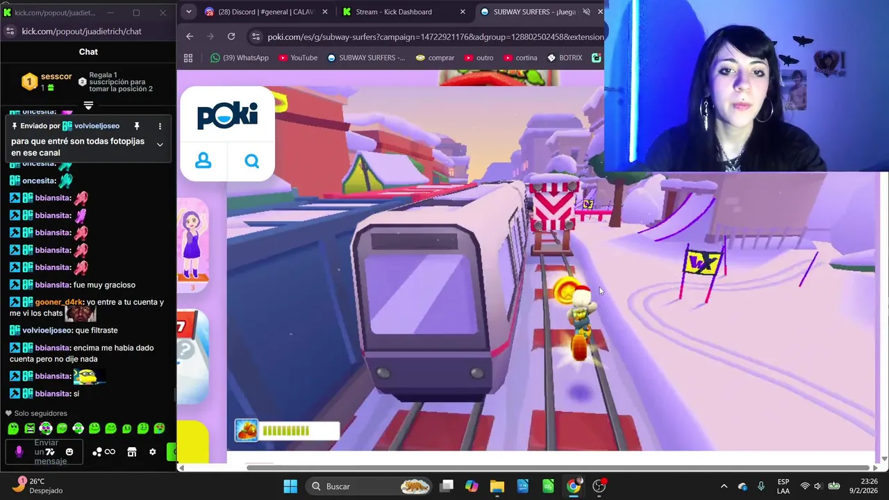Open OBS Studio taskbar icon

click(x=599, y=486)
